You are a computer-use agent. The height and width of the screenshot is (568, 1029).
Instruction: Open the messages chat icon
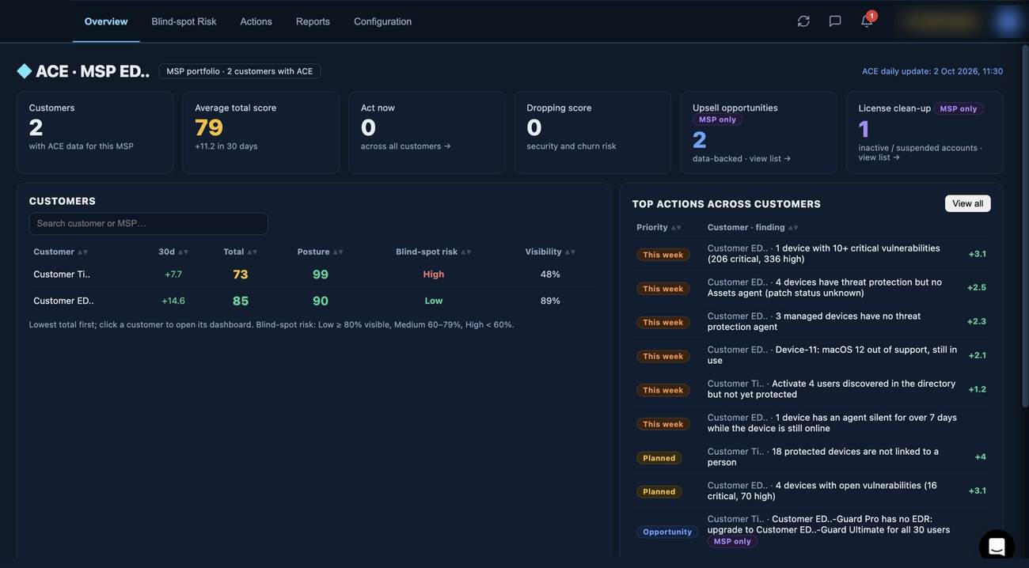pyautogui.click(x=835, y=21)
